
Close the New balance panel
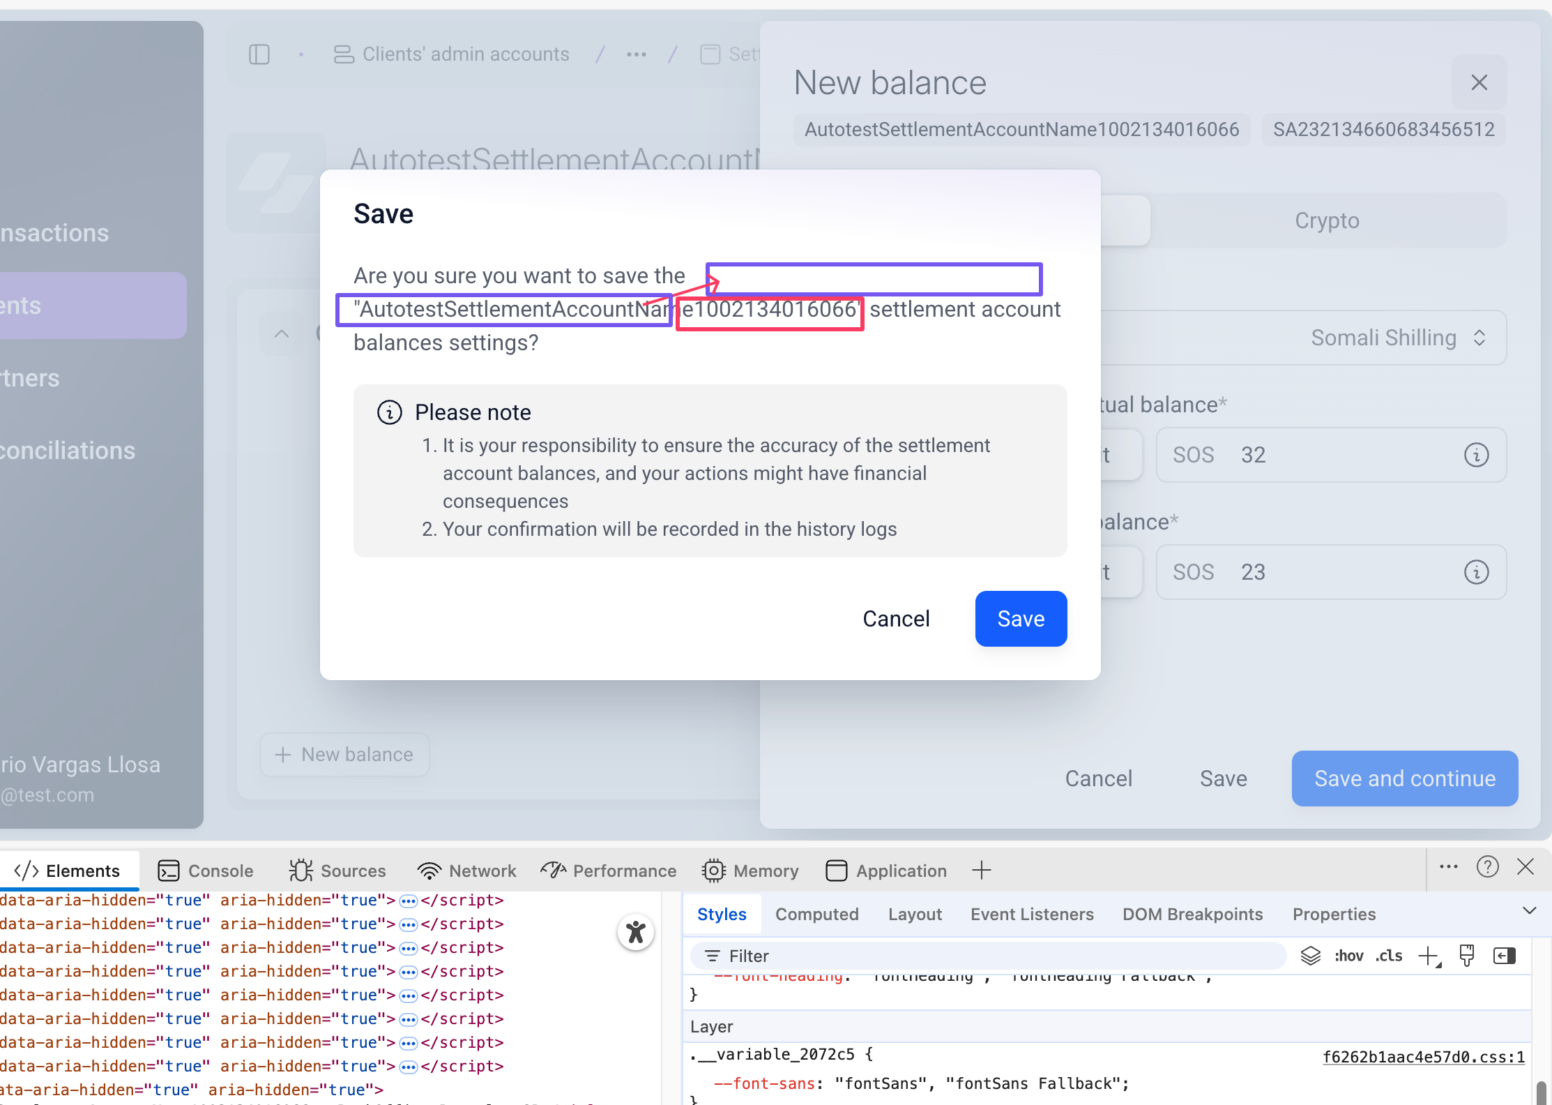point(1479,82)
